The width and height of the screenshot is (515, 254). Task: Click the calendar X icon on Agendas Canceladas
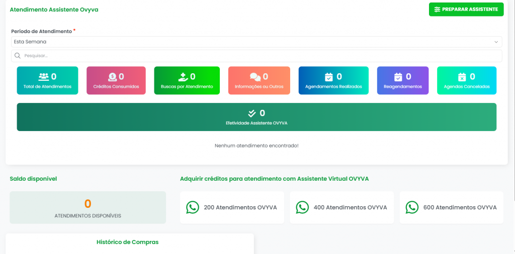tap(462, 77)
